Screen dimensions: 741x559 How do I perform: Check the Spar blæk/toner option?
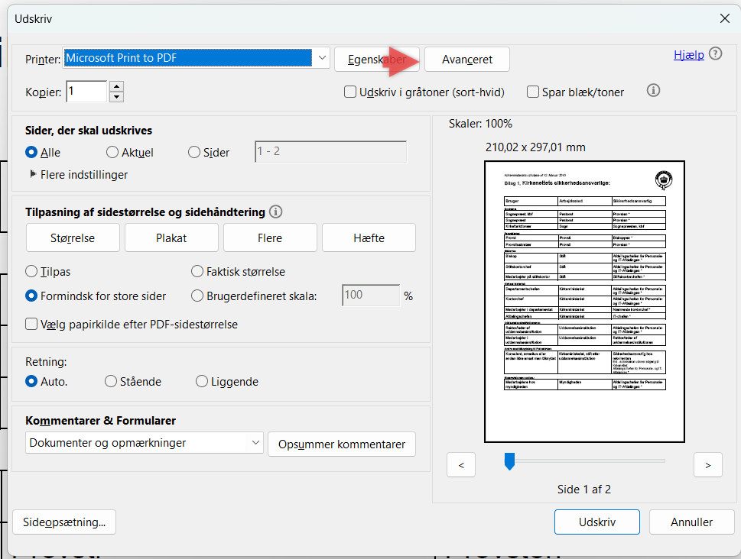coord(533,92)
